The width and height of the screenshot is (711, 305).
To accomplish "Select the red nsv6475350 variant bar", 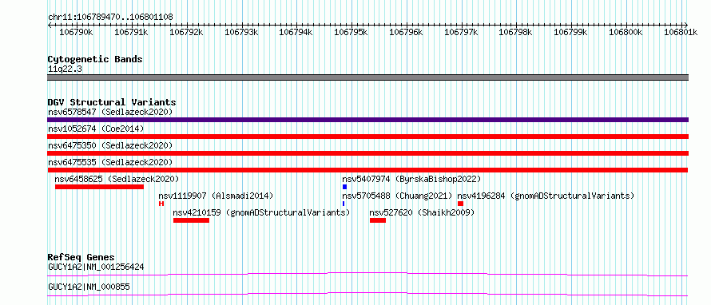I will [x=367, y=153].
